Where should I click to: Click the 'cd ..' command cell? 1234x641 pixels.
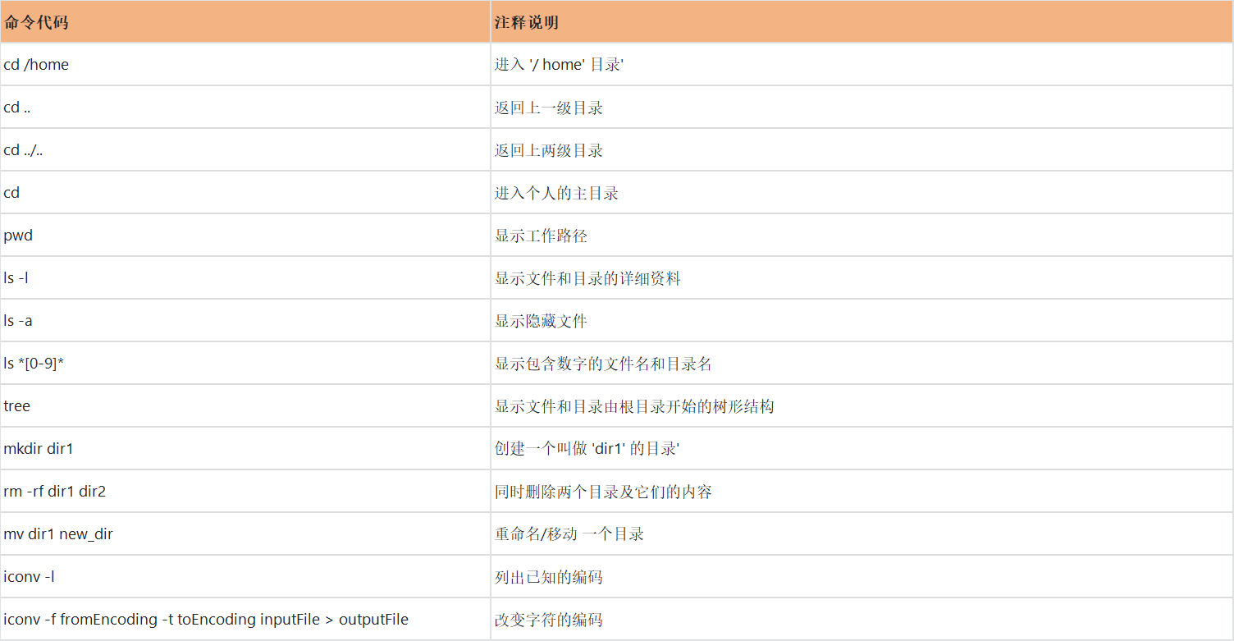tap(245, 108)
